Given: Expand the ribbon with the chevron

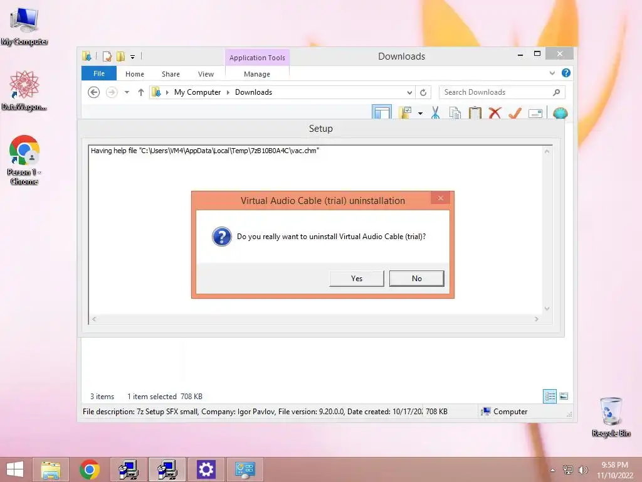Looking at the screenshot, I should tap(552, 73).
